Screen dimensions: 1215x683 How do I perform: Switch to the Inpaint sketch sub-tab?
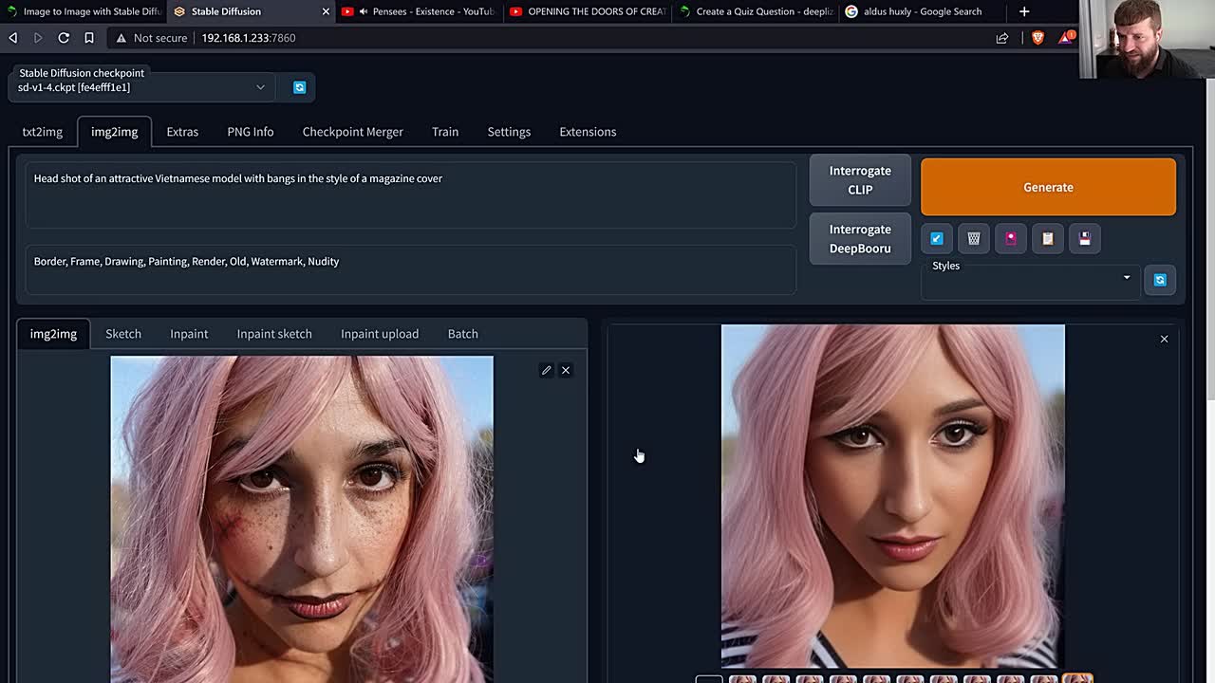pyautogui.click(x=274, y=334)
